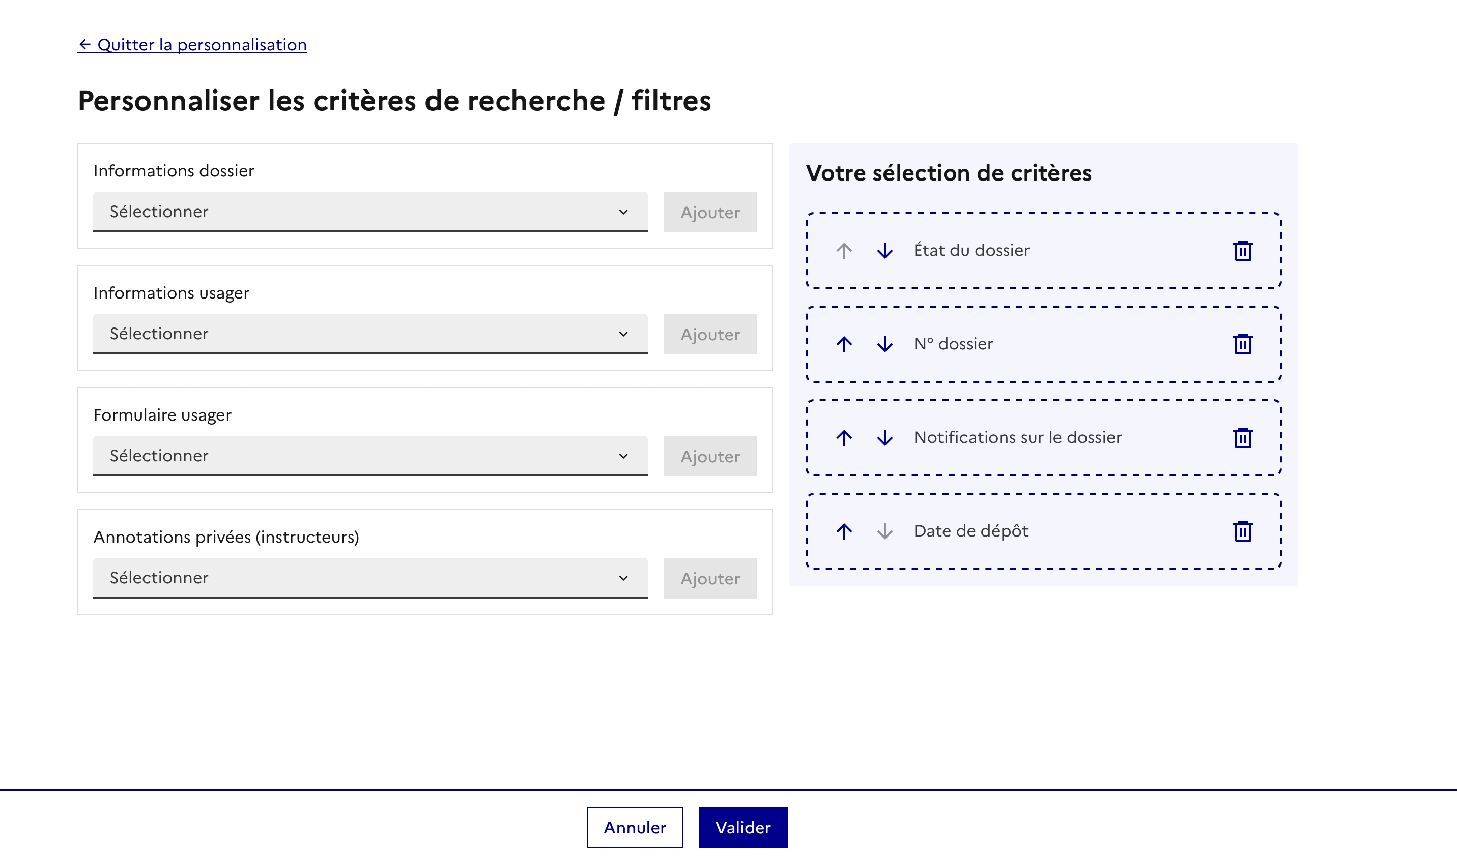Viewport: 1457px width, 864px height.
Task: Remove the N° dossier criterion
Action: [1243, 344]
